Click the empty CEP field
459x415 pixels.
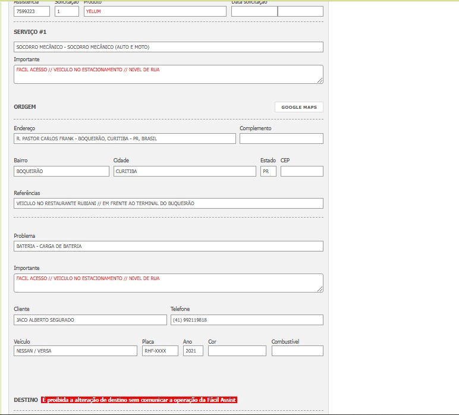[302, 171]
